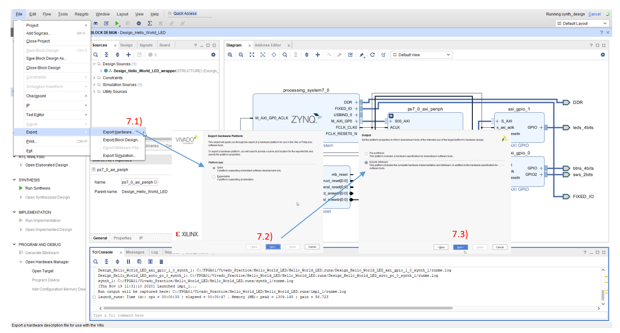Image resolution: width=620 pixels, height=333 pixels.
Task: Click the Tcl command input field
Action: [348, 316]
